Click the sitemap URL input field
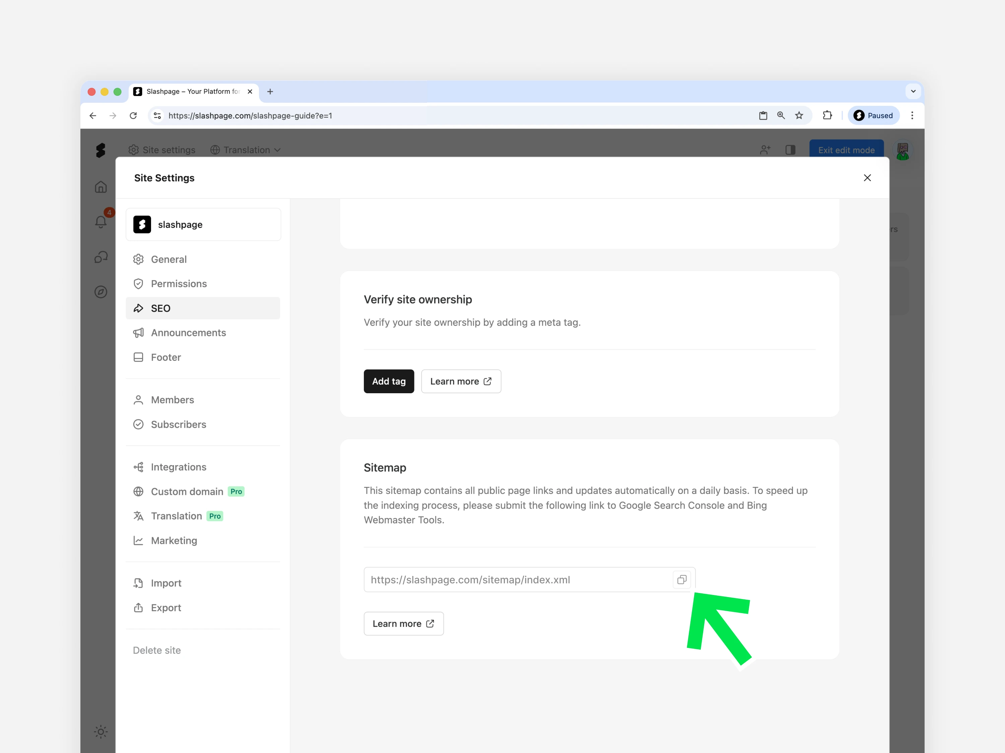Viewport: 1005px width, 753px height. pyautogui.click(x=518, y=580)
